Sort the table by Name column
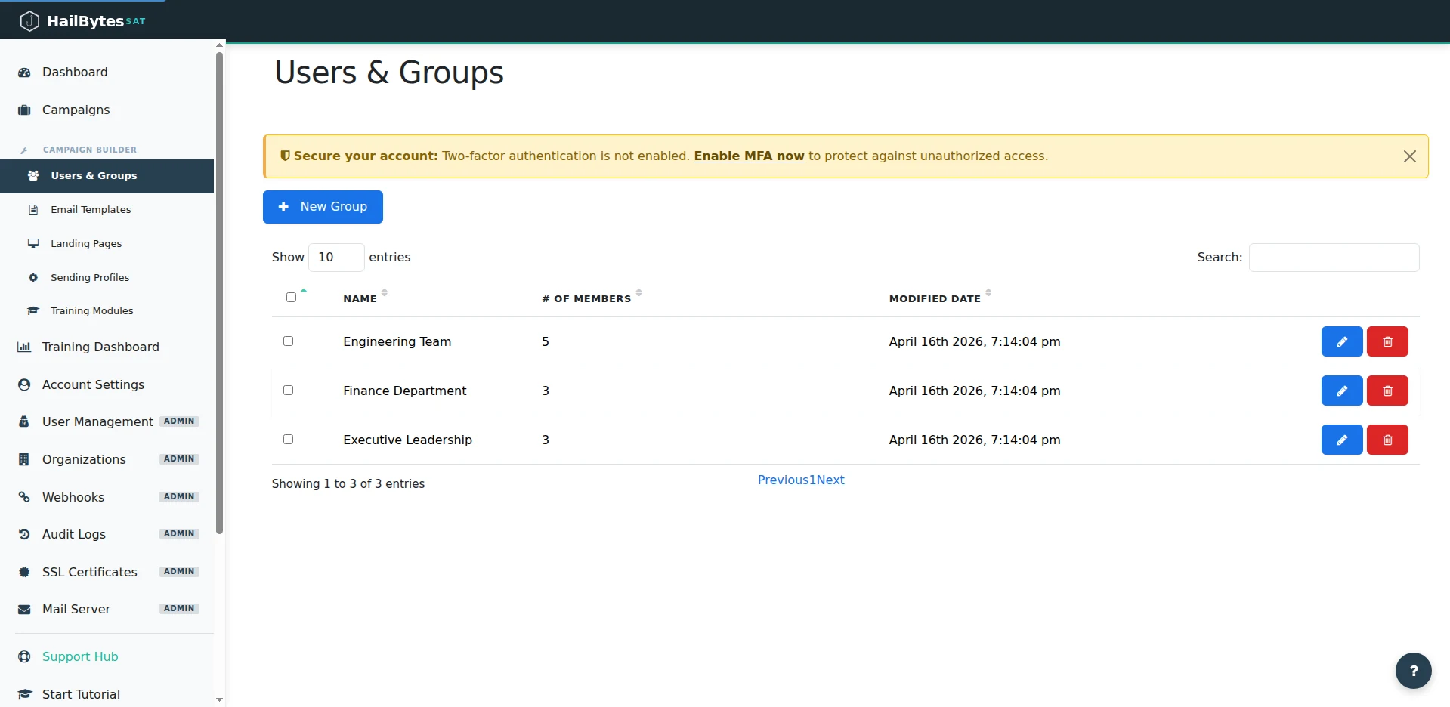Image resolution: width=1450 pixels, height=707 pixels. coord(362,298)
